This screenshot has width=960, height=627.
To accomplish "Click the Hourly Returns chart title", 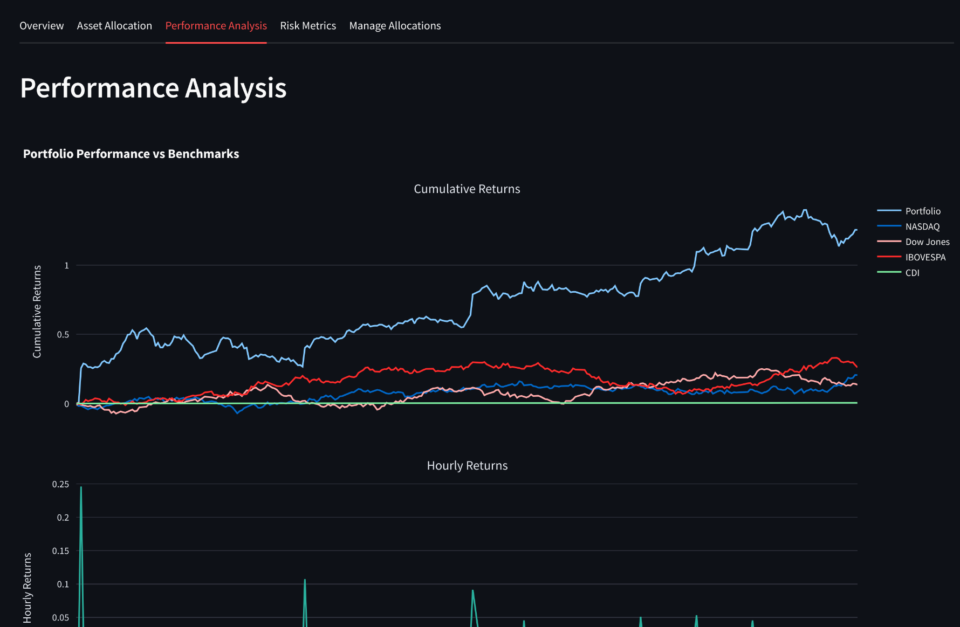I will pos(467,465).
